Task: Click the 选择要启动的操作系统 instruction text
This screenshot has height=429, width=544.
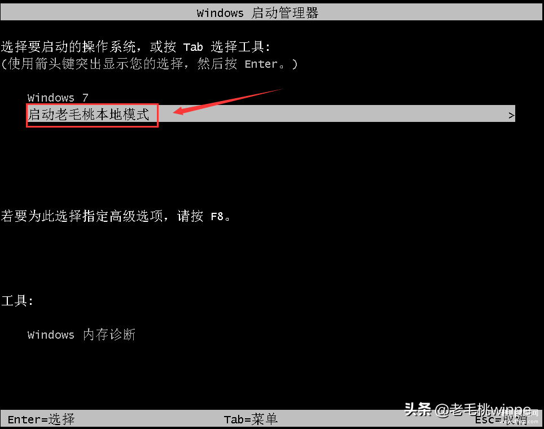Action: point(68,46)
